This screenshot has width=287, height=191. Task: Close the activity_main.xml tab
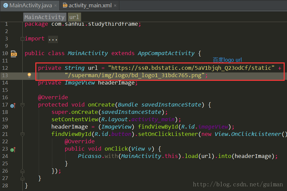tap(115, 6)
